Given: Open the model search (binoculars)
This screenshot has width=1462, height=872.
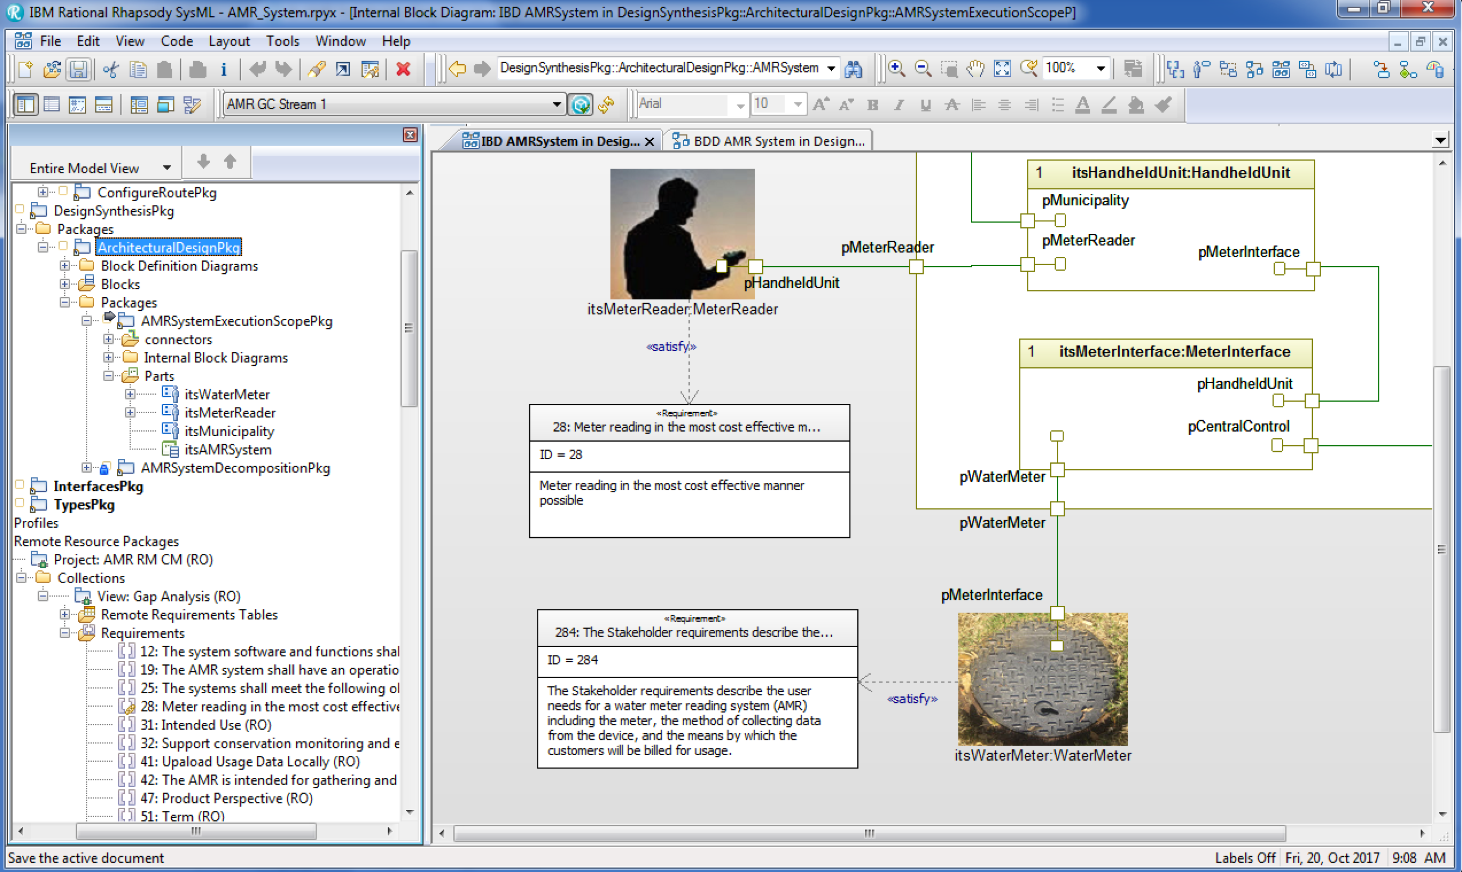Looking at the screenshot, I should [853, 68].
